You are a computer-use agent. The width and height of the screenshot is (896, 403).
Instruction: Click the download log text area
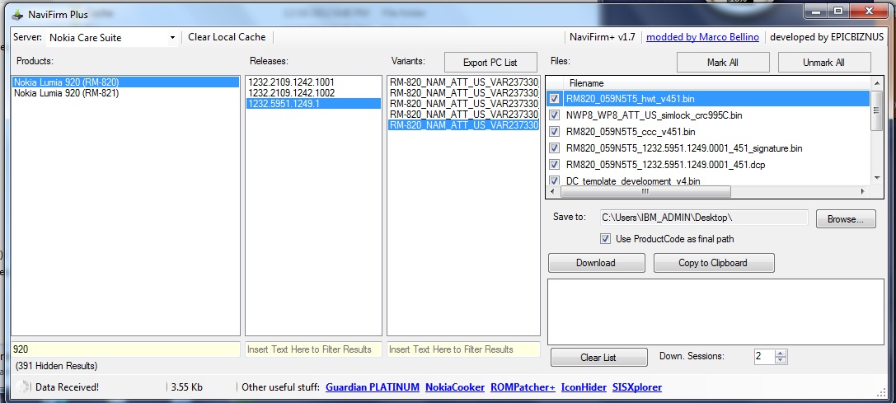[715, 312]
